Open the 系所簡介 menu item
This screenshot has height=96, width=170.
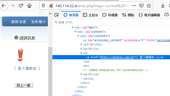tap(39, 22)
